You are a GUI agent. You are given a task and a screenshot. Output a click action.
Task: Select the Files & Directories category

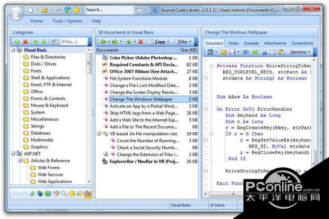[48, 57]
